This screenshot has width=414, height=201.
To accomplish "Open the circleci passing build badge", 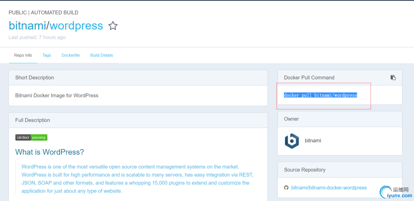I will (x=31, y=137).
